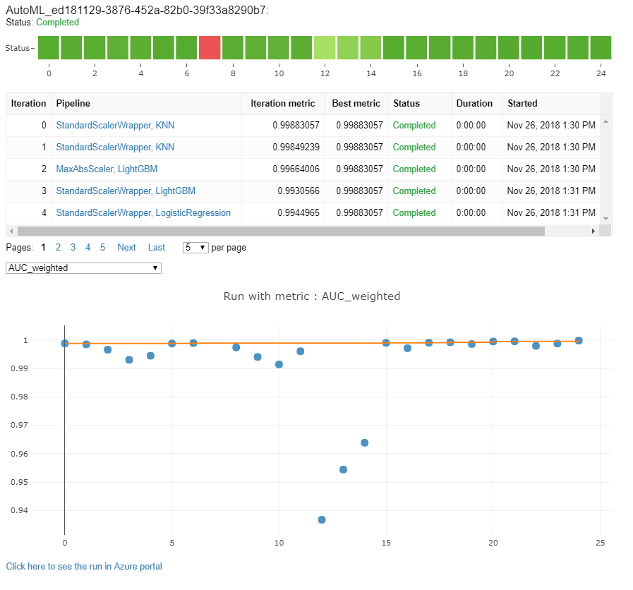Click Next to view more iterations
This screenshot has height=590, width=633.
pos(126,247)
